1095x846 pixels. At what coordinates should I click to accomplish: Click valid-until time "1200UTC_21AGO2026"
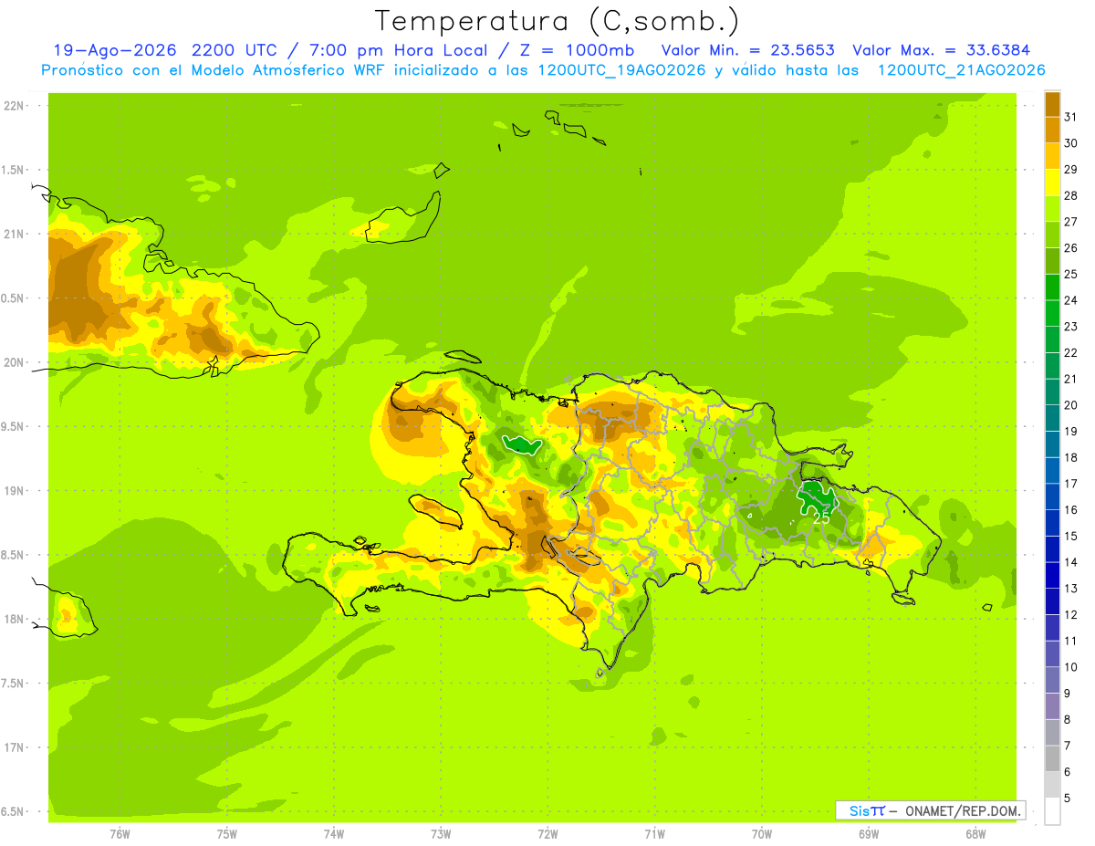(961, 70)
